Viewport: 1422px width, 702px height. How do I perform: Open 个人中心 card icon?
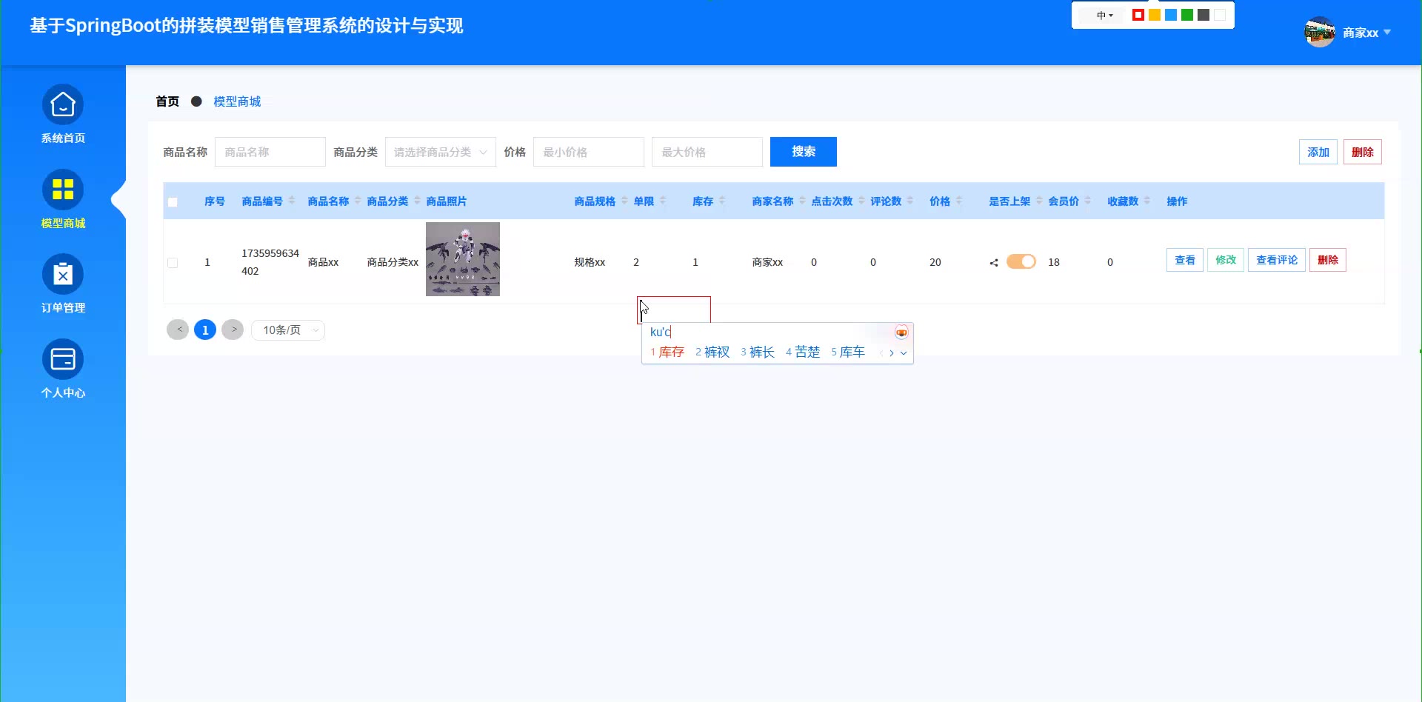point(63,360)
